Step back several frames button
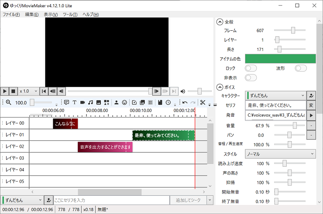Viewport: 323px width, 214px height. point(53,91)
